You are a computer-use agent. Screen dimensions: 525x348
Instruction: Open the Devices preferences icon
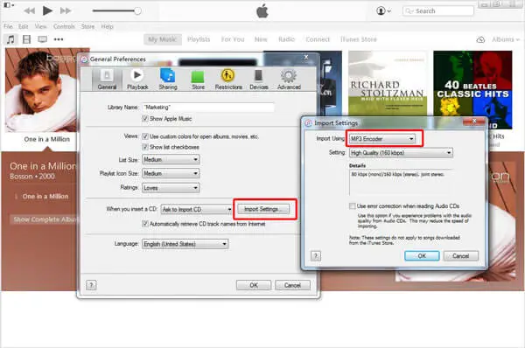click(258, 75)
